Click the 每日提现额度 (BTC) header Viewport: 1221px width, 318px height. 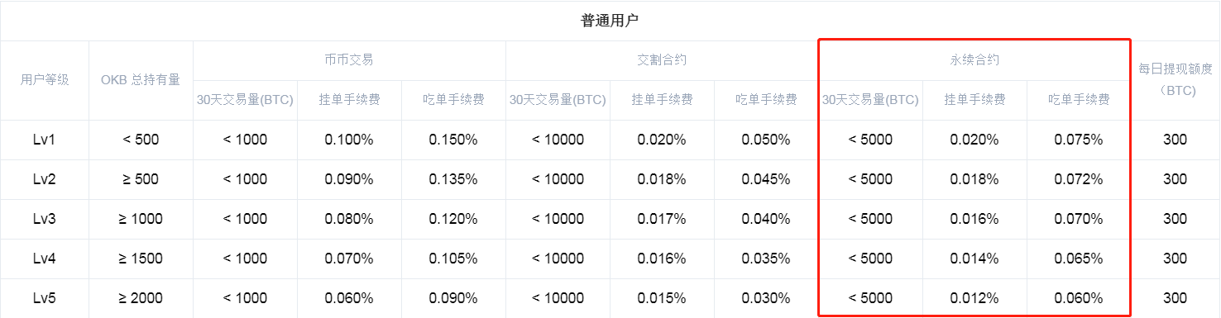click(x=1175, y=80)
